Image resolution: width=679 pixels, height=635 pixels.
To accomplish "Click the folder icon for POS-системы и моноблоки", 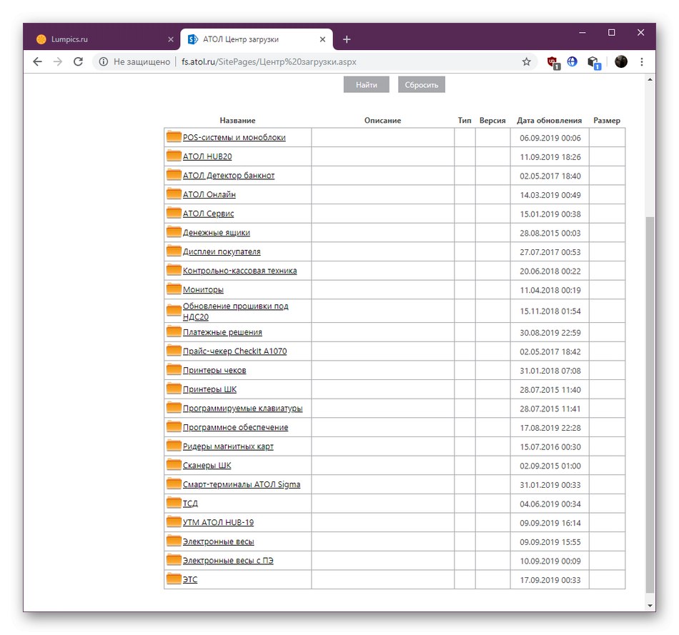I will (x=174, y=136).
